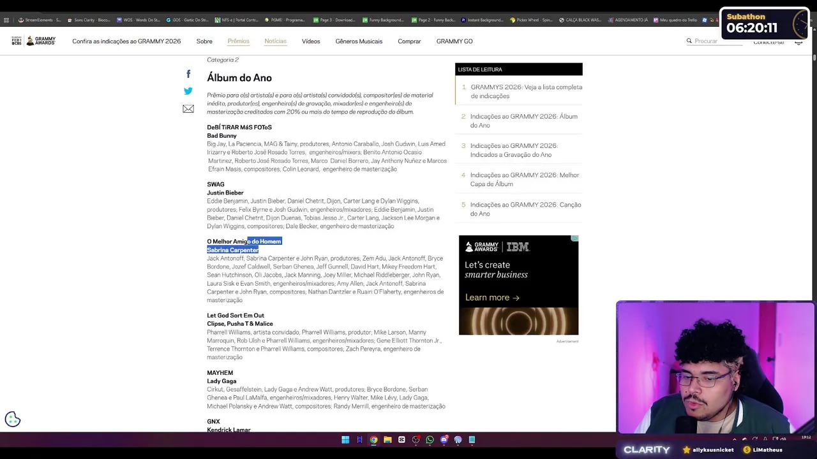Click the Bad Bunny artist name
The image size is (817, 459).
click(x=221, y=135)
